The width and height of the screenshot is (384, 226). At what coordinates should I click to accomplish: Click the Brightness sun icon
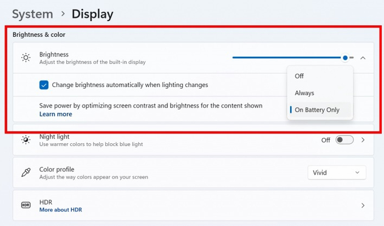pos(26,57)
